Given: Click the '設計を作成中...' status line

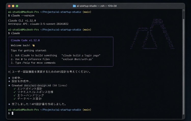Looking at the screenshot, I should 20,81.
